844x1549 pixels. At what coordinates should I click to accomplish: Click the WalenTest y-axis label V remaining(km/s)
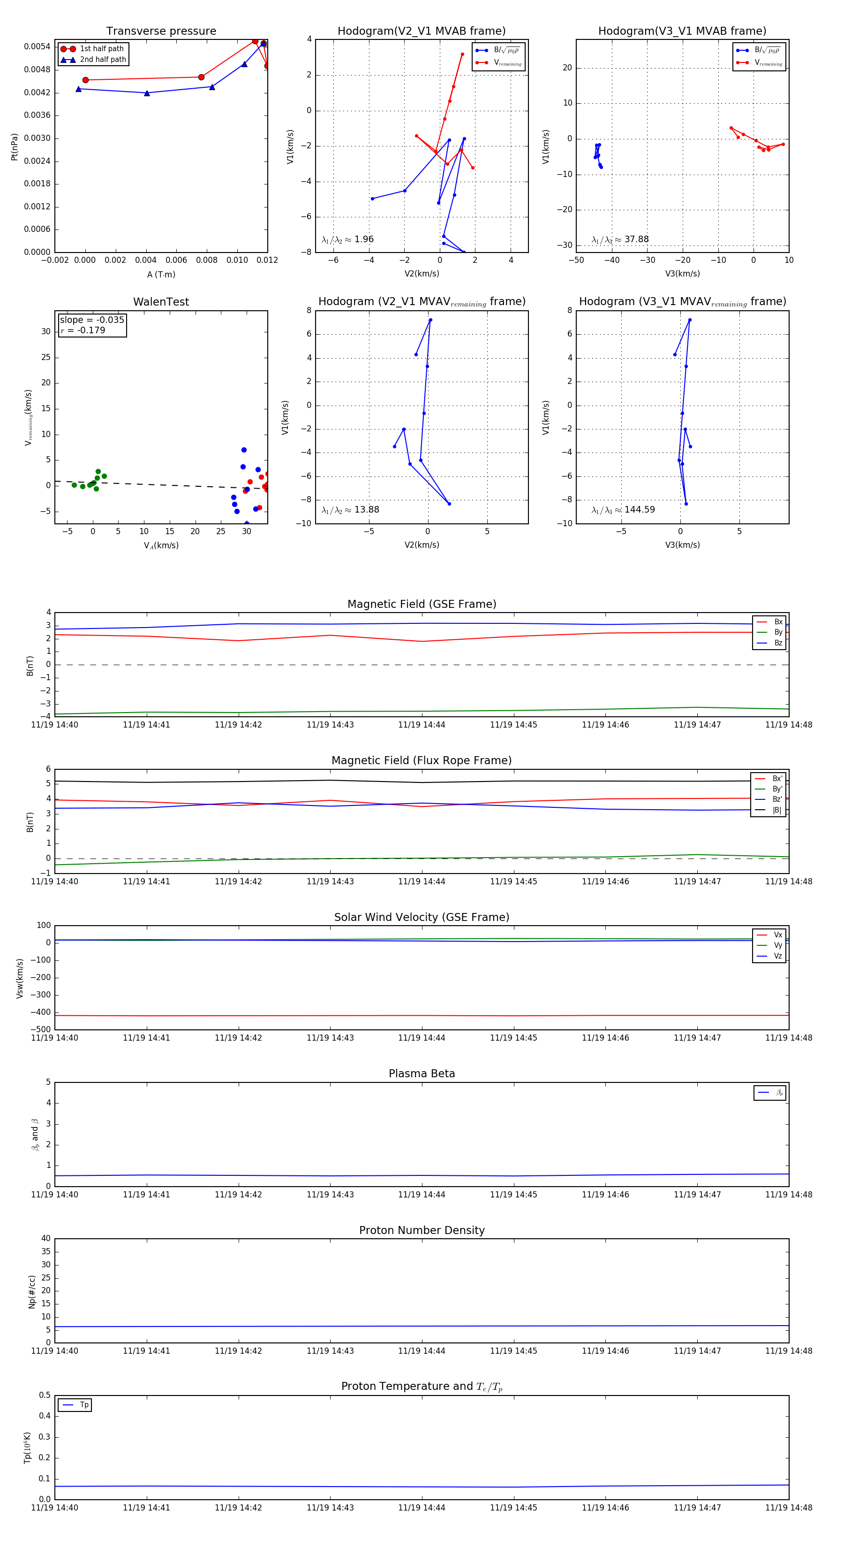point(28,417)
